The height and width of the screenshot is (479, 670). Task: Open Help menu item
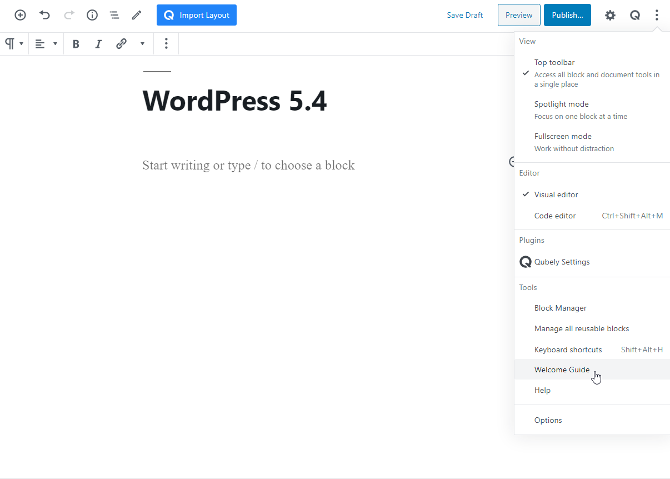pos(592,390)
